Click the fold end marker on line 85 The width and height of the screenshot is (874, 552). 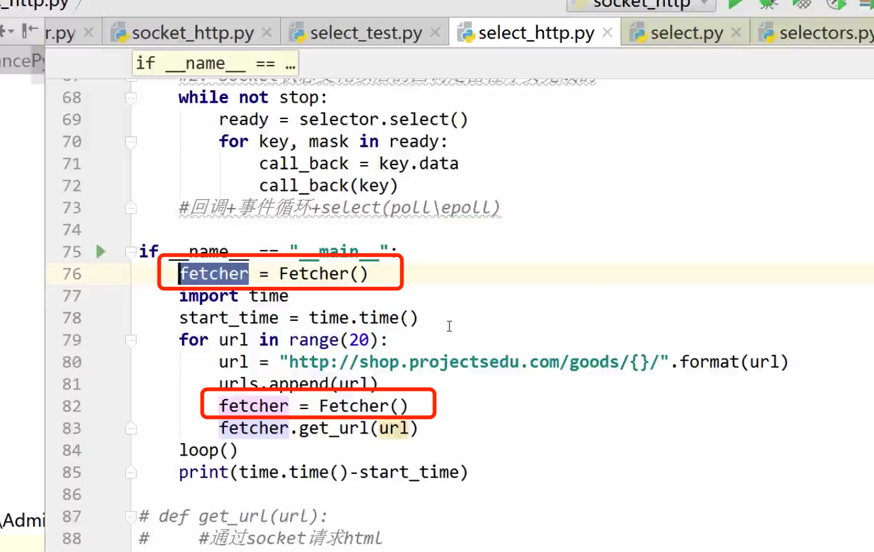pos(131,473)
